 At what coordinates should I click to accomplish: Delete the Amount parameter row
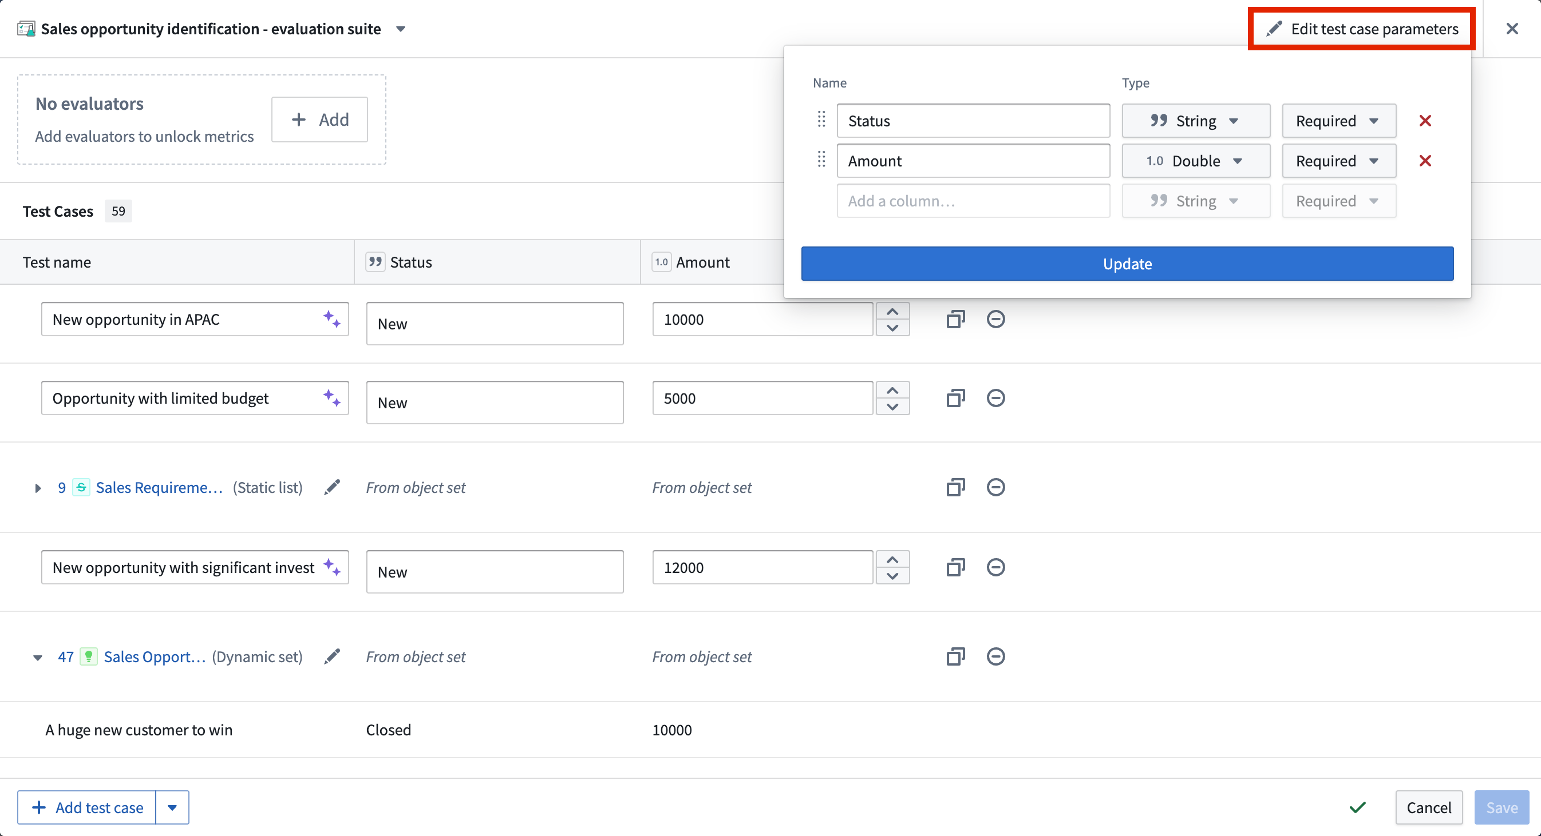click(1425, 161)
